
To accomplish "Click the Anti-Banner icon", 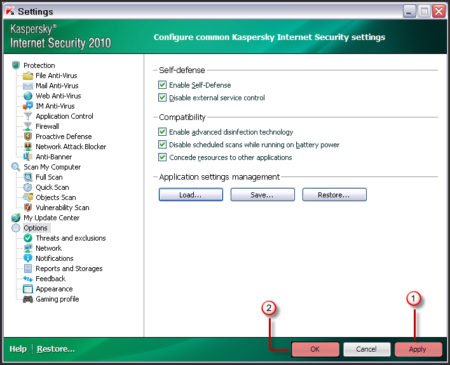I will [28, 157].
